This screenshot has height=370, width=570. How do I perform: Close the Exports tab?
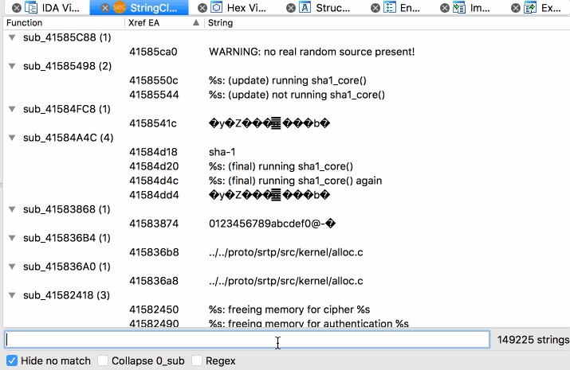(x=516, y=8)
